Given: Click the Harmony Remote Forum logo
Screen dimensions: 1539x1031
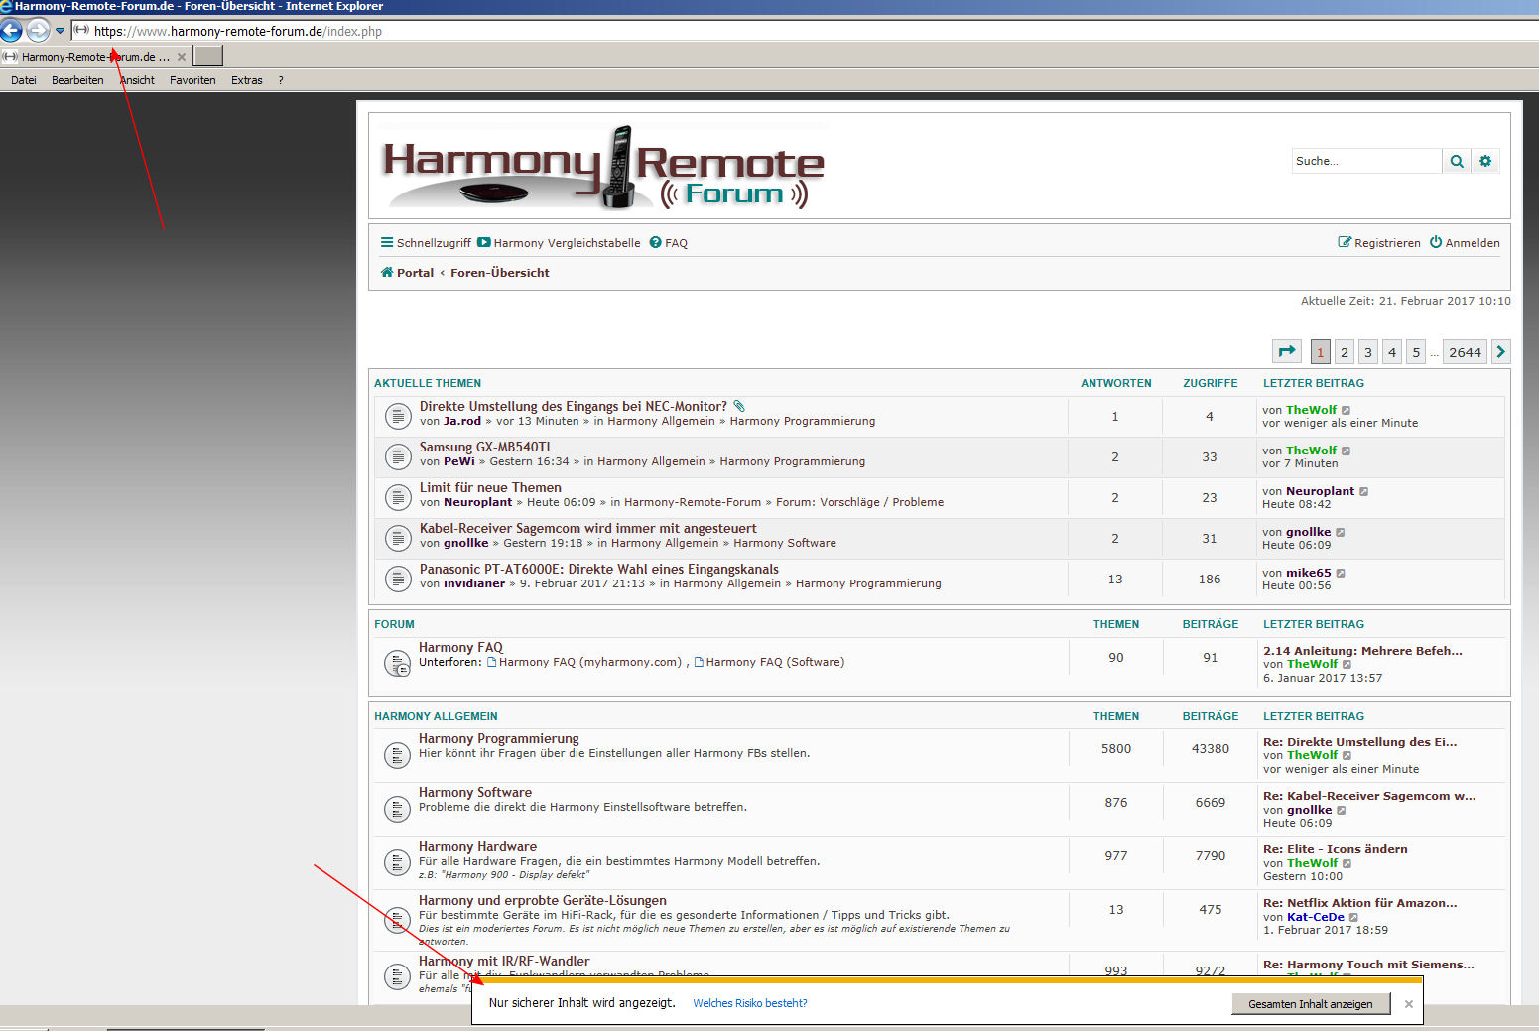Looking at the screenshot, I should coord(603,167).
